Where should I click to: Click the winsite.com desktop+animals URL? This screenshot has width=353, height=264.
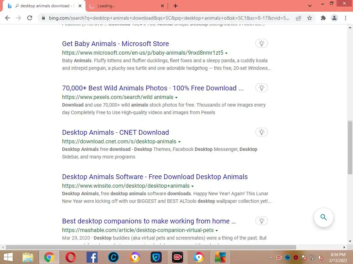(126, 186)
